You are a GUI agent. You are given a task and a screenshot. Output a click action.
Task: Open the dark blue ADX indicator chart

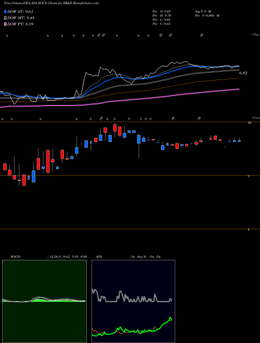pos(133,301)
